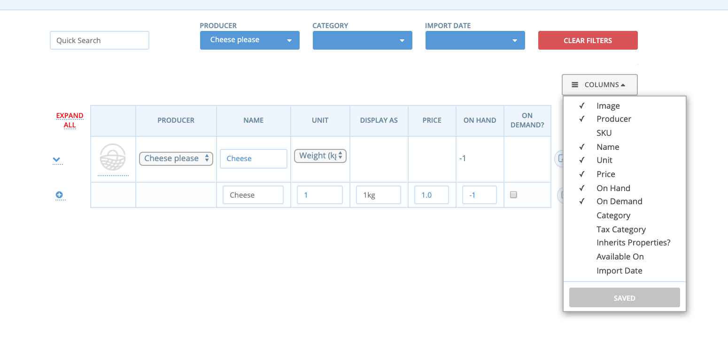This screenshot has width=728, height=341.
Task: Open the Producer filter dropdown showing Cheese please
Action: (250, 40)
